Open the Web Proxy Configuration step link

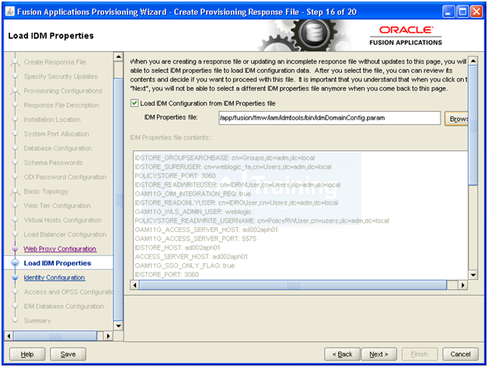pos(60,249)
